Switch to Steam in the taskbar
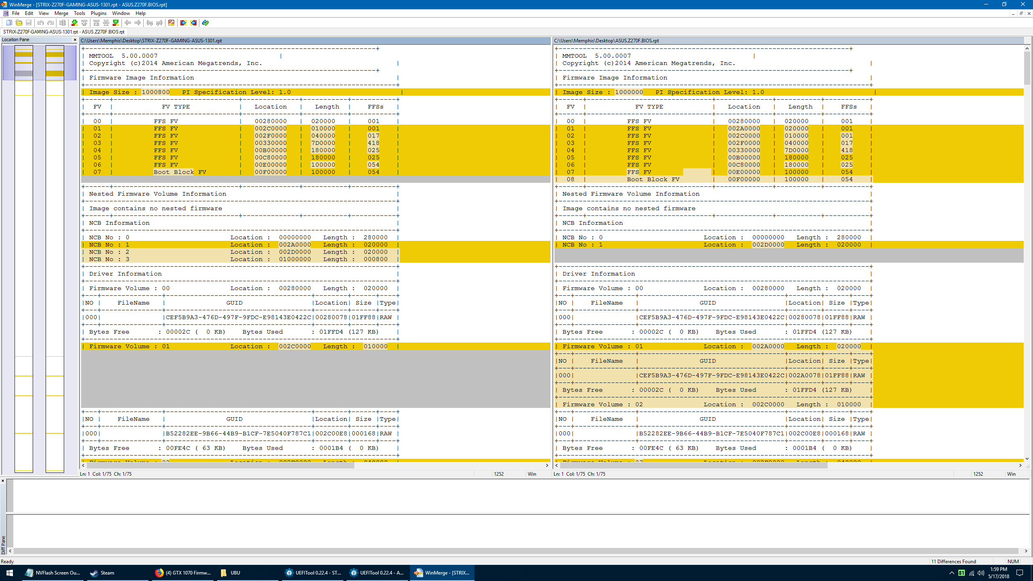Screen dimensions: 1033x581 (117, 573)
